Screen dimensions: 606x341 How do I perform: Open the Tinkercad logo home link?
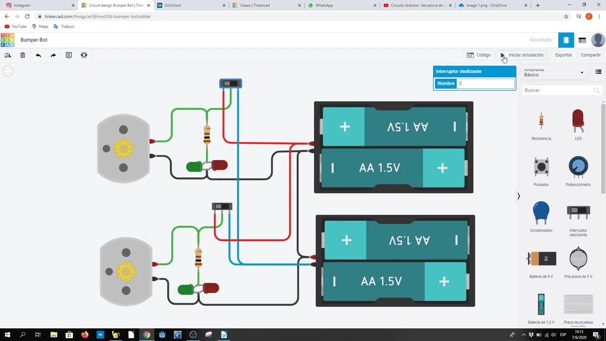[x=8, y=40]
